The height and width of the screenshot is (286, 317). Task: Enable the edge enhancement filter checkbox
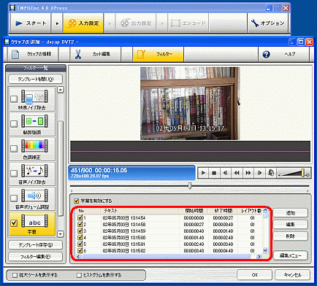click(x=14, y=123)
